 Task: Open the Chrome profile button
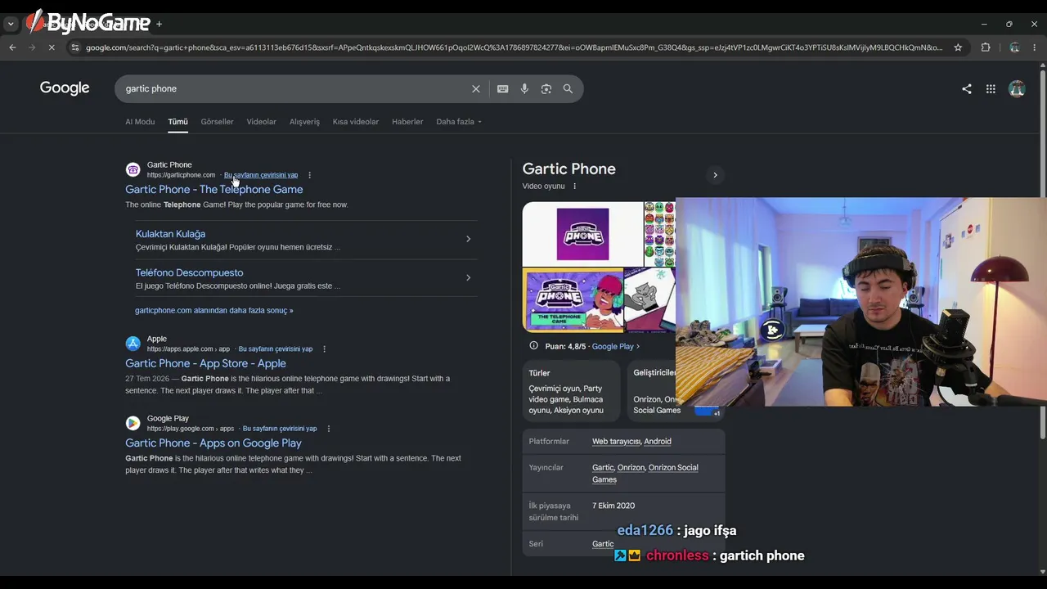(x=1014, y=47)
